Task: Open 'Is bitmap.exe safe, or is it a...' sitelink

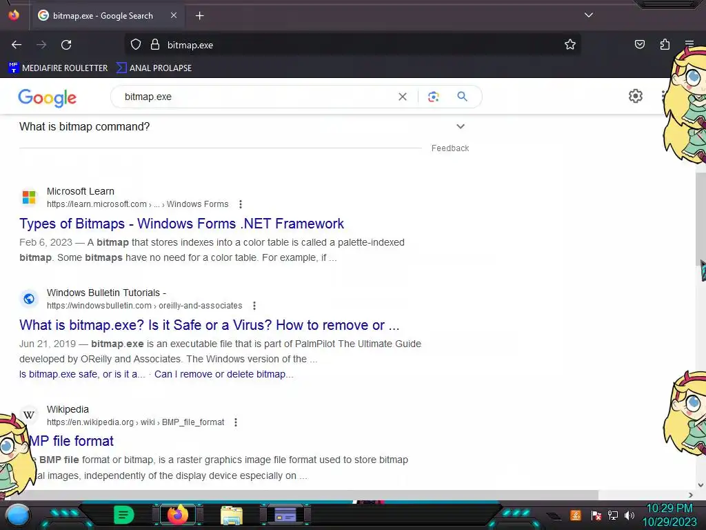Action: [x=82, y=374]
